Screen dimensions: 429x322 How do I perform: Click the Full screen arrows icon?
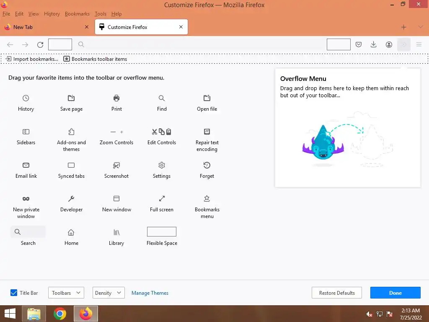(162, 198)
